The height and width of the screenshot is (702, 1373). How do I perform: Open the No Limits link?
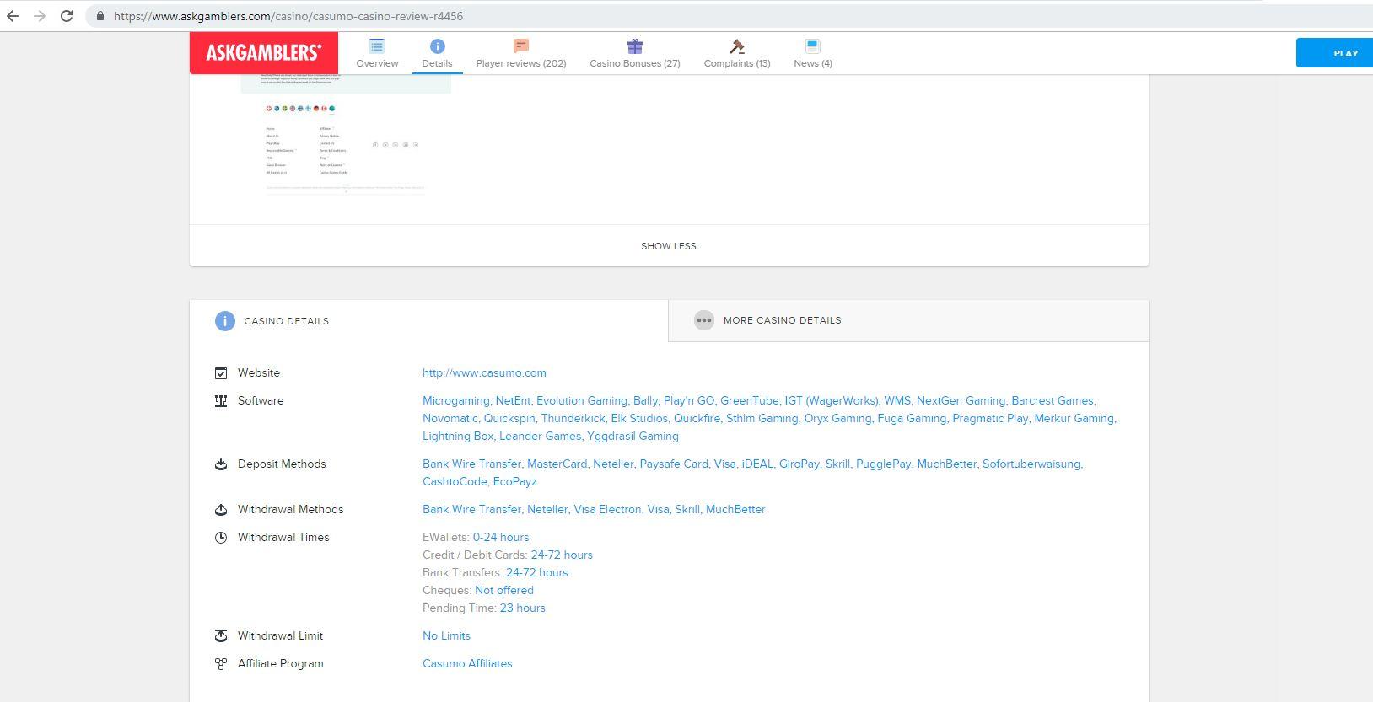pos(446,635)
